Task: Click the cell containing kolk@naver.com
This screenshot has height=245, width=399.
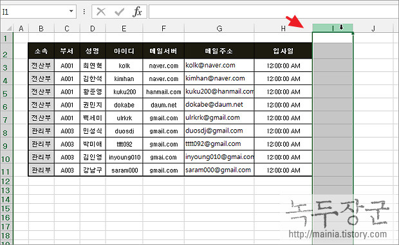Action: (219, 66)
